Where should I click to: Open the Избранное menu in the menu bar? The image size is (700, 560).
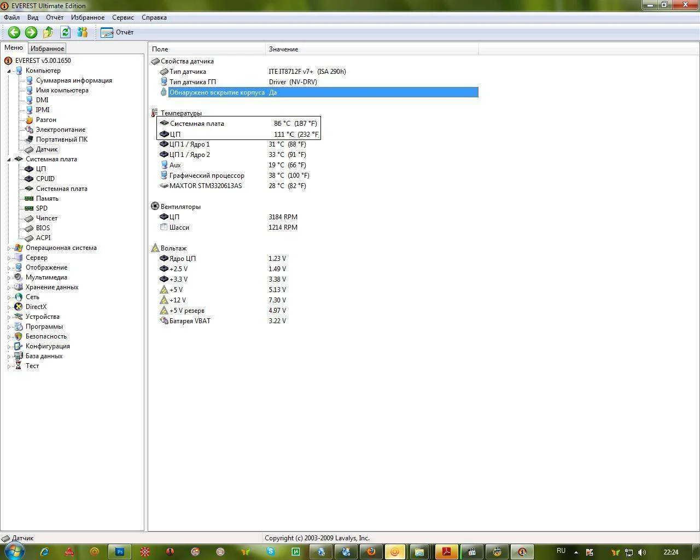pyautogui.click(x=87, y=17)
